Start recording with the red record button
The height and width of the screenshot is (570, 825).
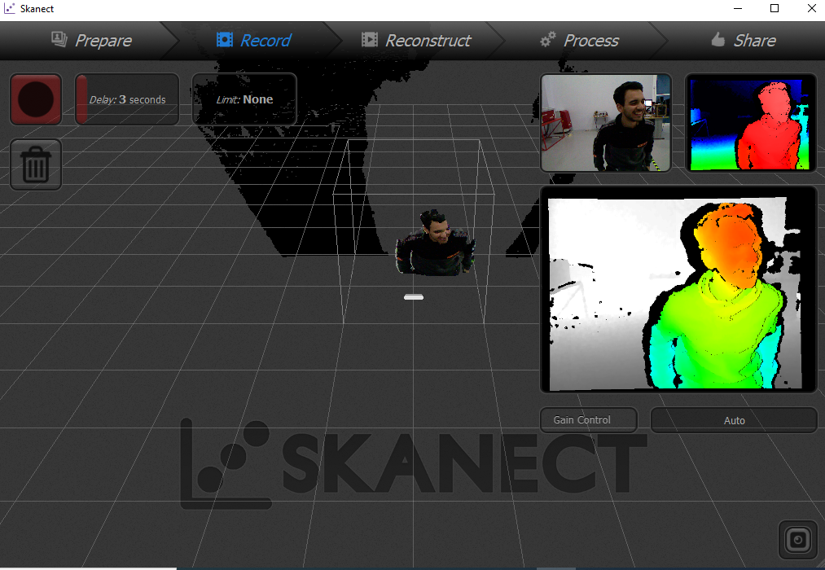point(36,99)
